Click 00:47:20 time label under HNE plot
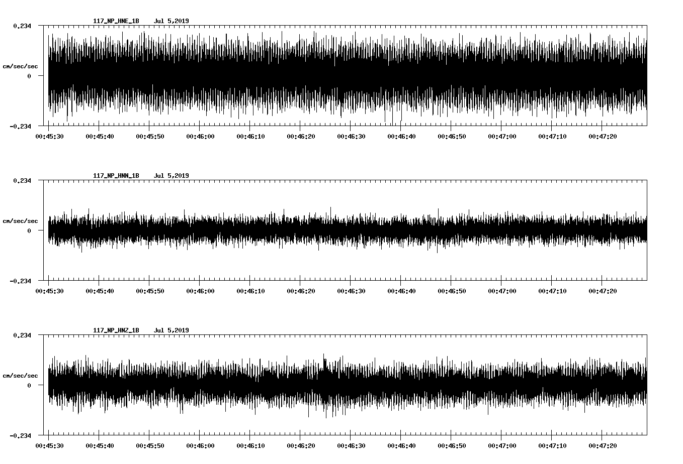Image resolution: width=683 pixels, height=464 pixels. [x=603, y=136]
